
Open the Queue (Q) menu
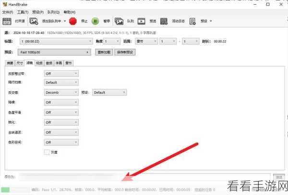[x=53, y=12]
